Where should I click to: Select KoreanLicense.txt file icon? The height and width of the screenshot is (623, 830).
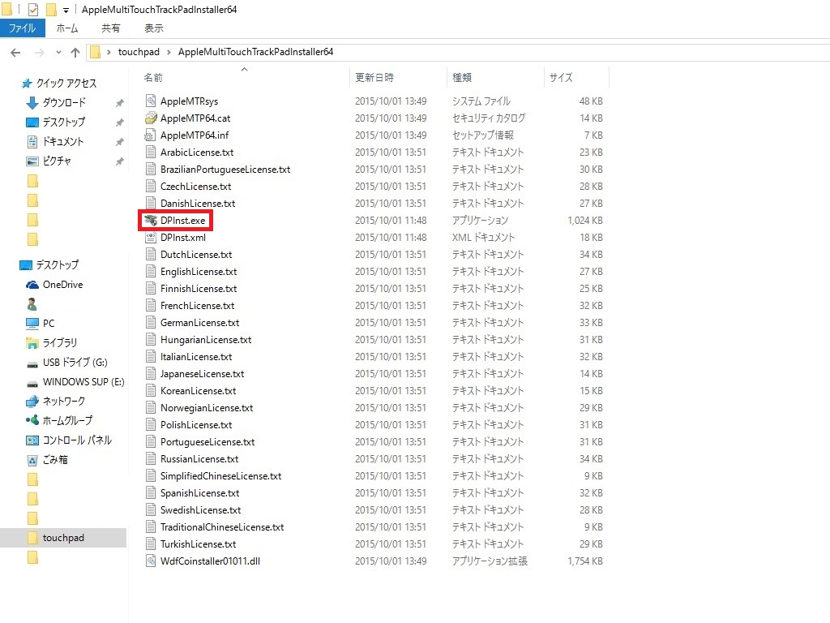pyautogui.click(x=151, y=390)
